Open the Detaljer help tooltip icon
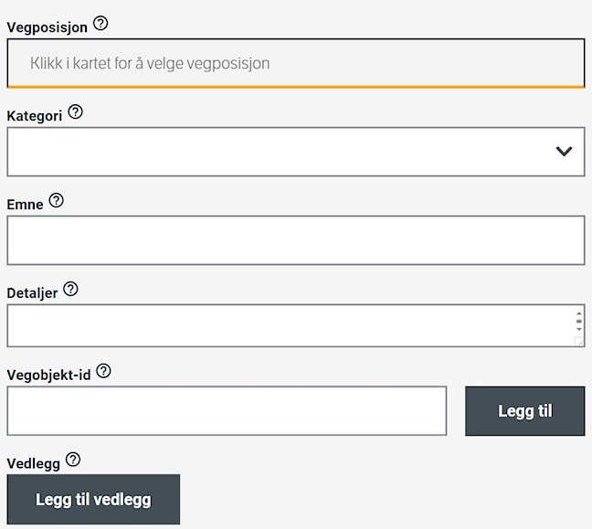Viewport: 592px width, 529px height. point(70,290)
